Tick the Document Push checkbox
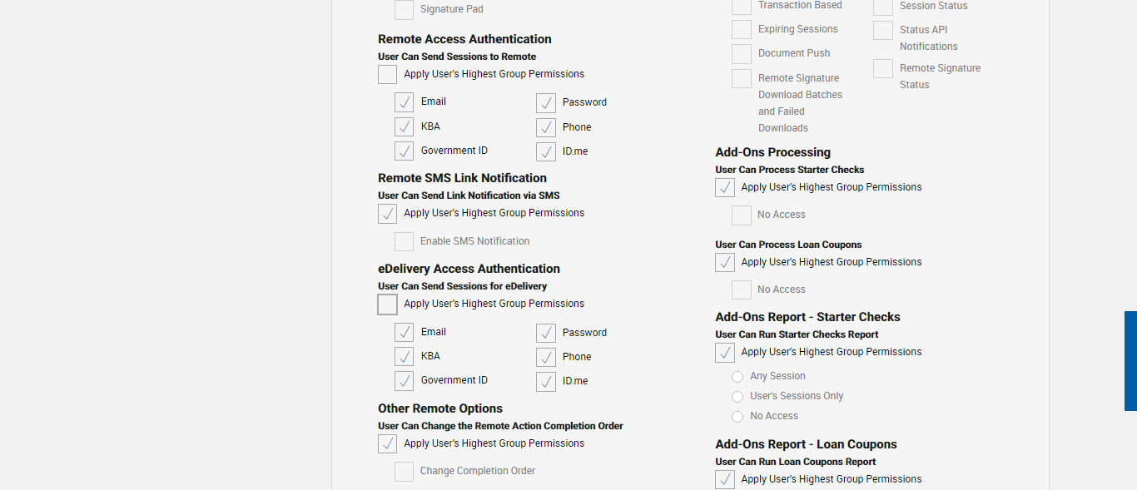The width and height of the screenshot is (1137, 490). pyautogui.click(x=742, y=54)
